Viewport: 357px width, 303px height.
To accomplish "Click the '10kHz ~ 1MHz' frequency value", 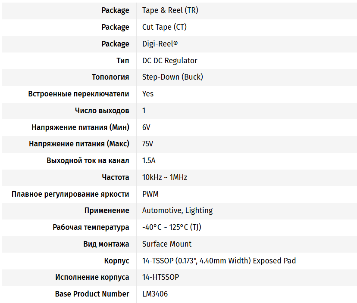I will click(165, 177).
